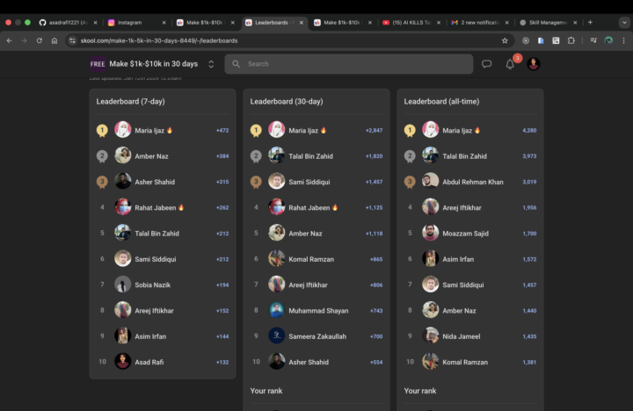Click Talal Bin Zahid avatar in 30-day leaderboard
Image resolution: width=633 pixels, height=411 pixels.
click(277, 155)
